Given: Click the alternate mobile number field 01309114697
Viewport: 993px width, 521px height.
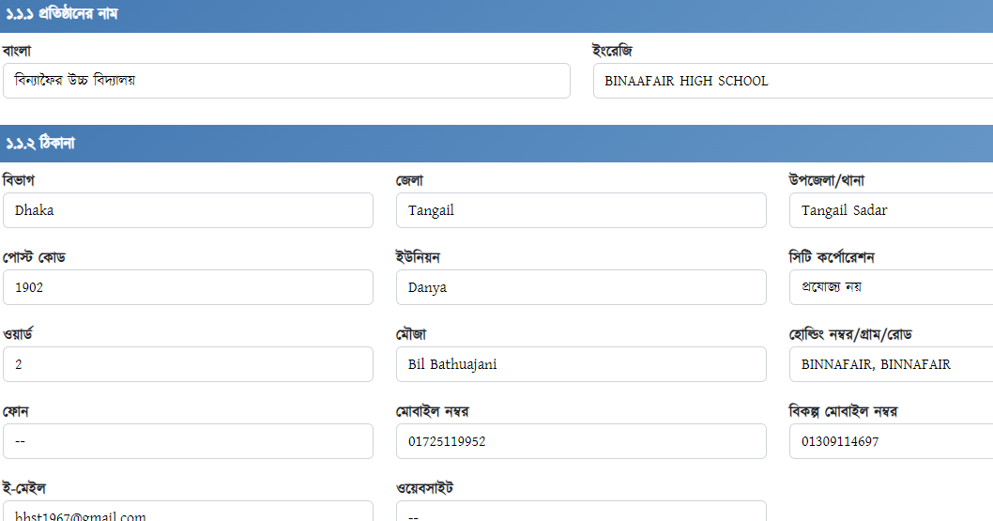Looking at the screenshot, I should (x=891, y=441).
